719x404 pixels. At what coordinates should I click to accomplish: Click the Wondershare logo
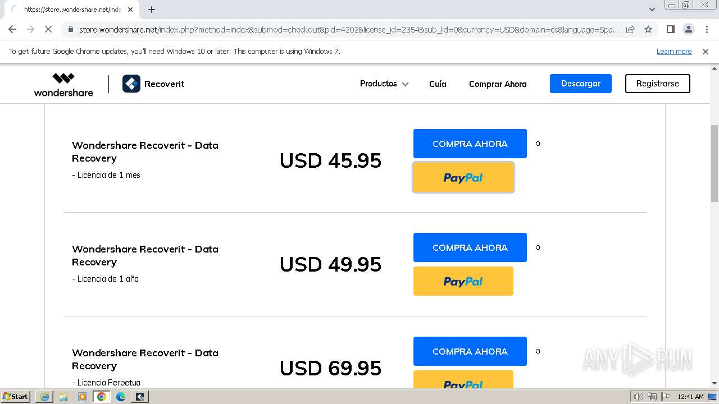pyautogui.click(x=63, y=84)
